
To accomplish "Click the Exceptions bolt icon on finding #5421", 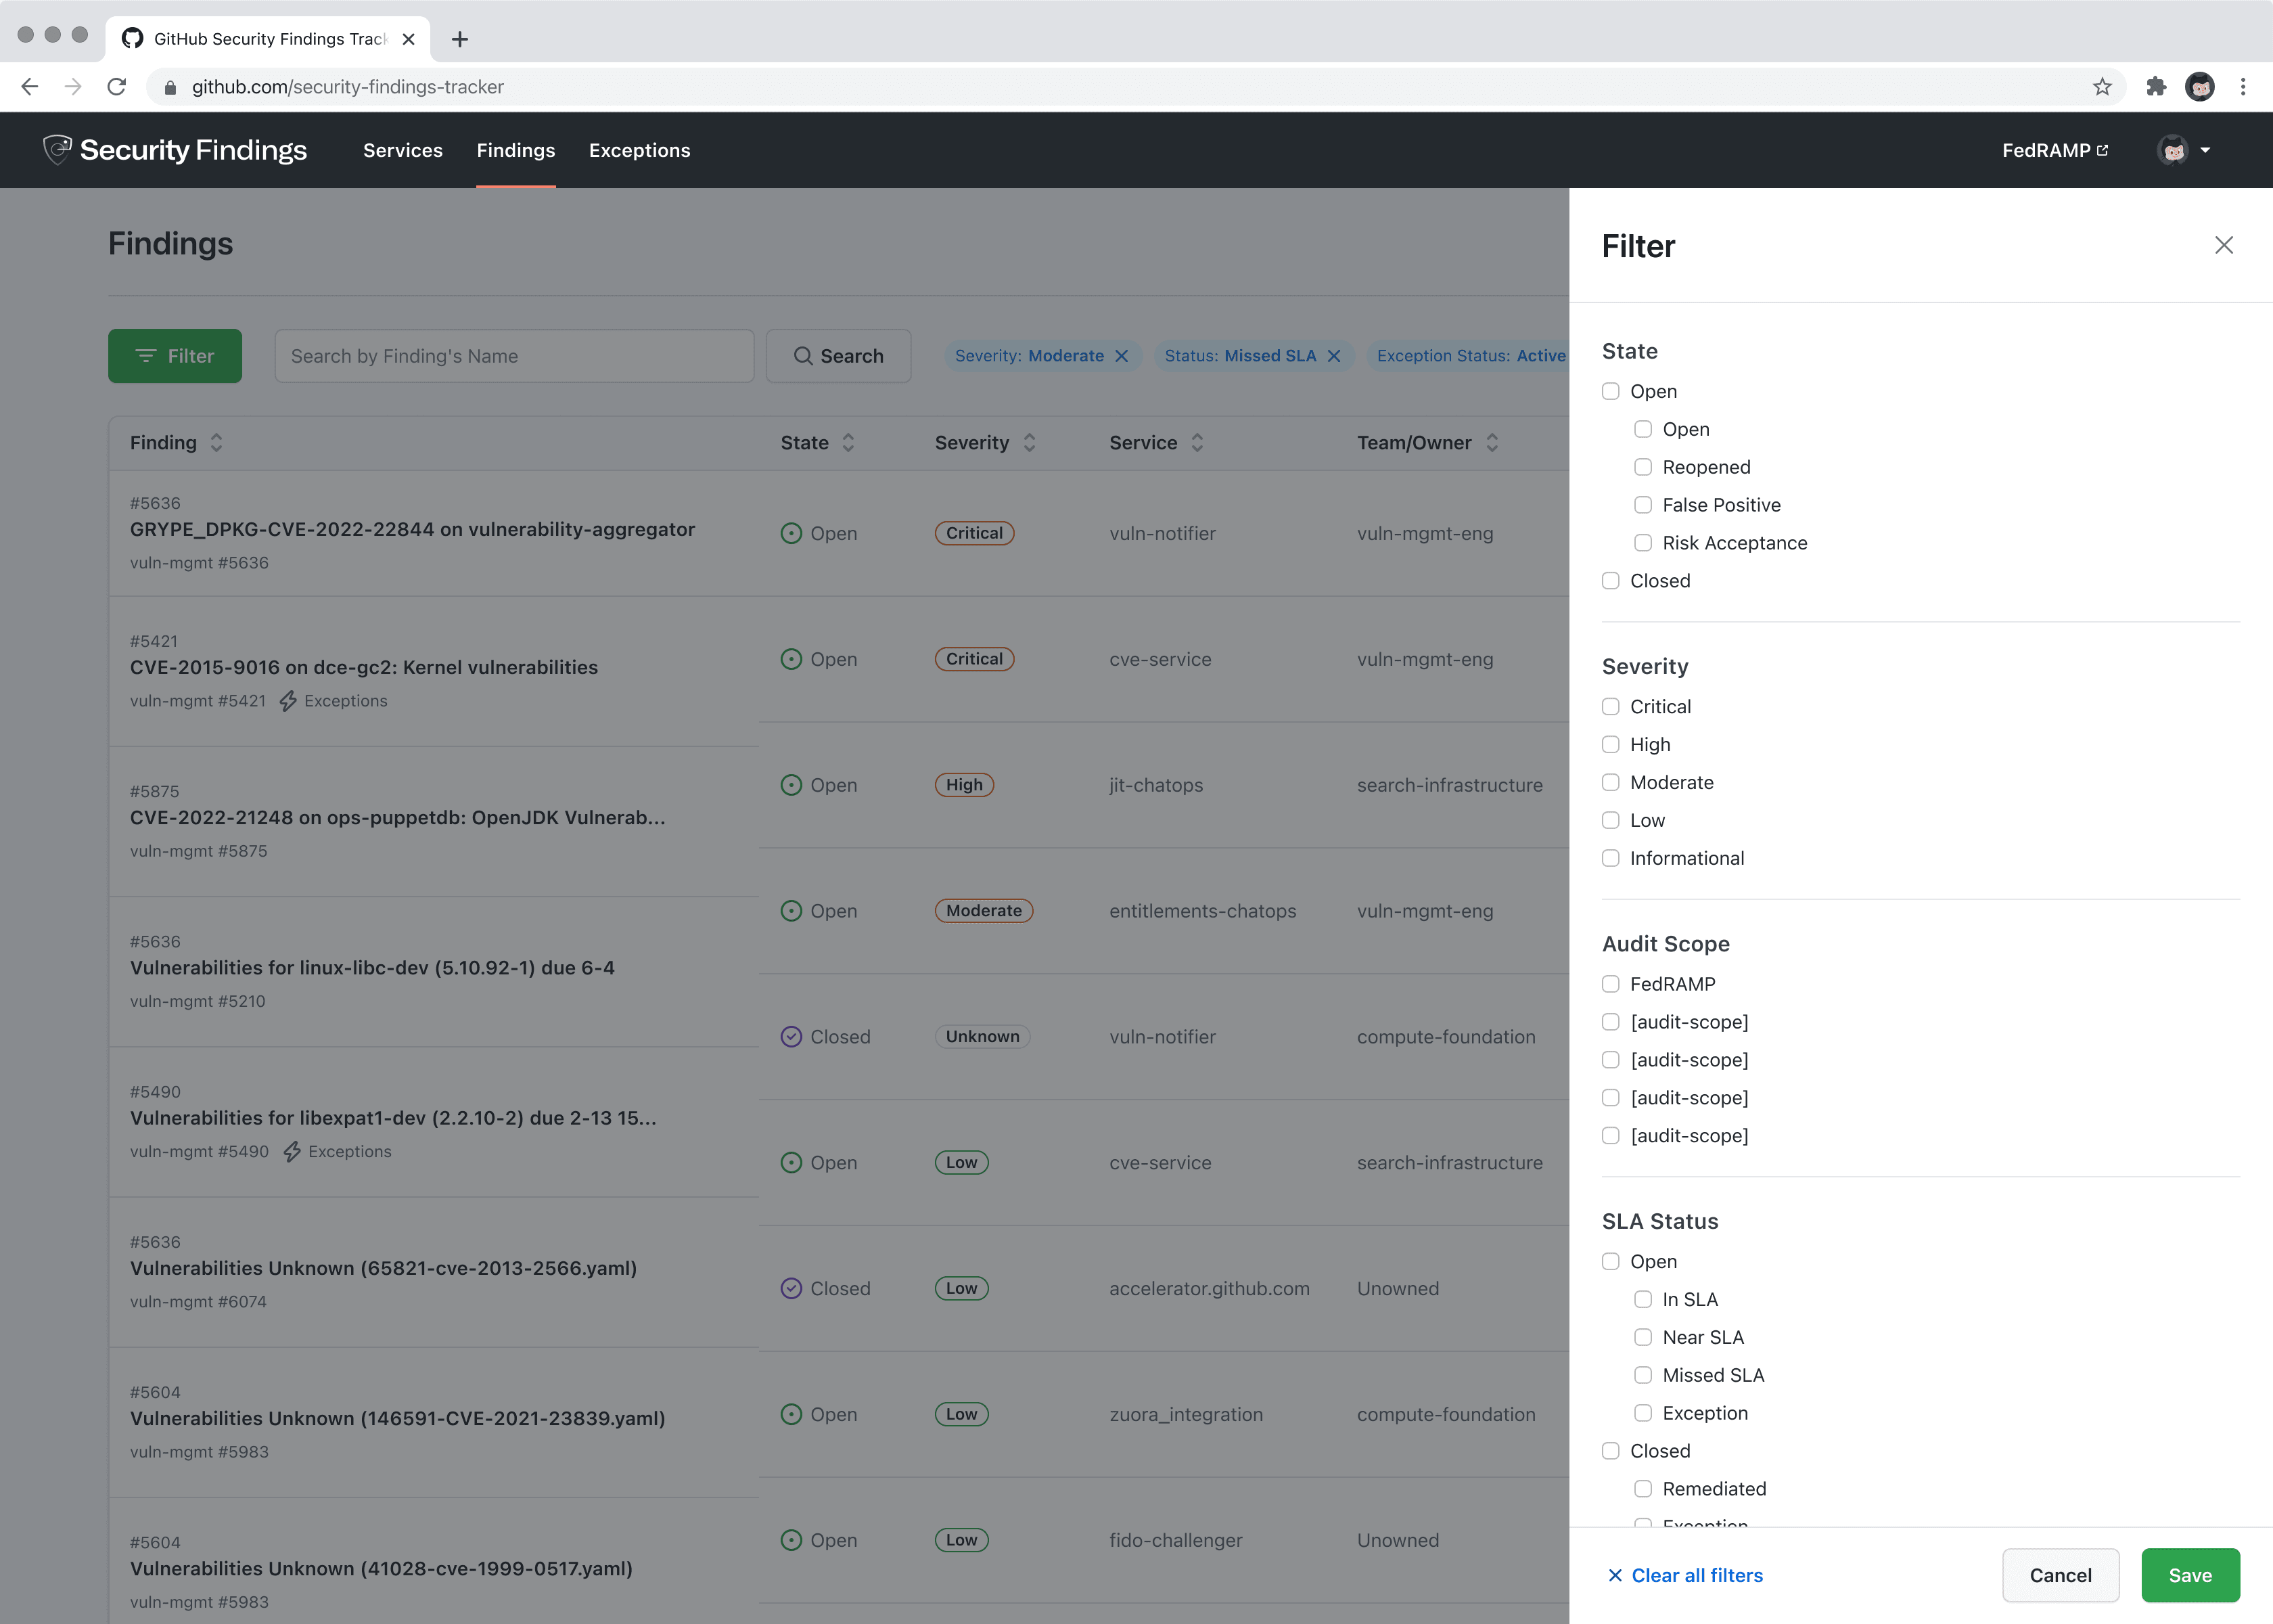I will (x=288, y=701).
